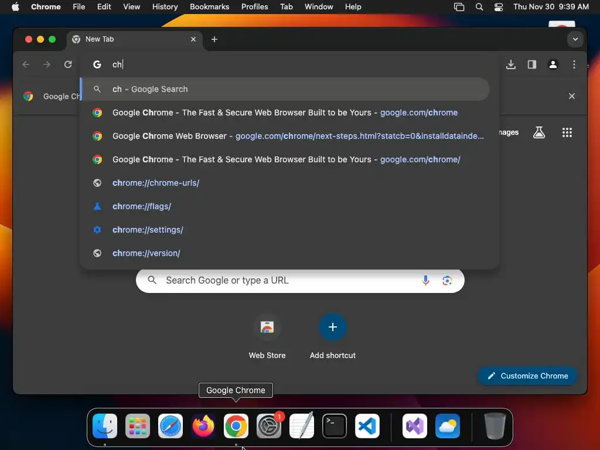Open the Trash in the Dock

[x=495, y=426]
